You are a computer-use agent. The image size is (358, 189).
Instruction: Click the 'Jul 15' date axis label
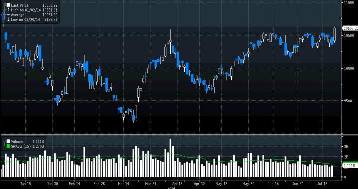point(323,184)
